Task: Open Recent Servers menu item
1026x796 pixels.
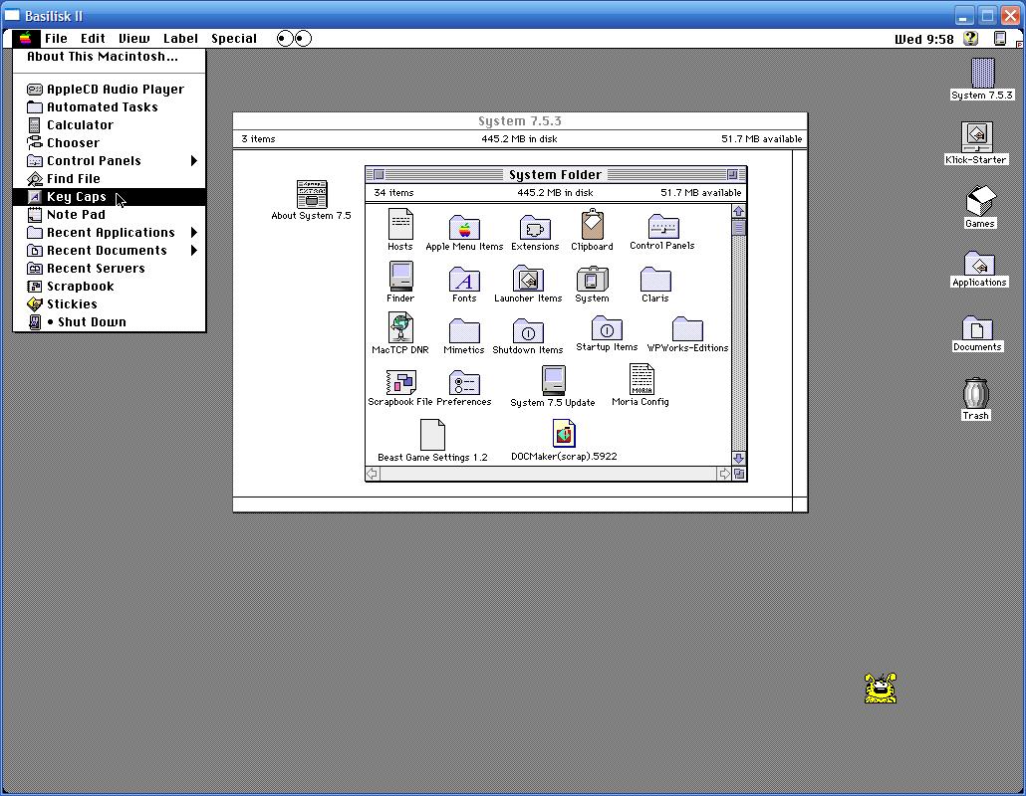Action: (x=110, y=269)
